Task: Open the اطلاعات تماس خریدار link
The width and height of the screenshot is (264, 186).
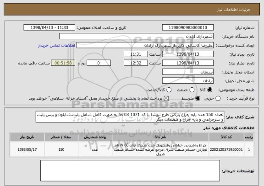Action: [x=56, y=46]
